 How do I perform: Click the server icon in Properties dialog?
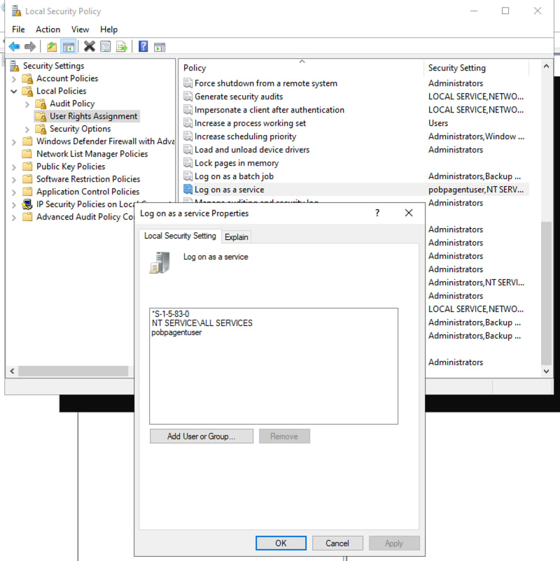click(160, 262)
